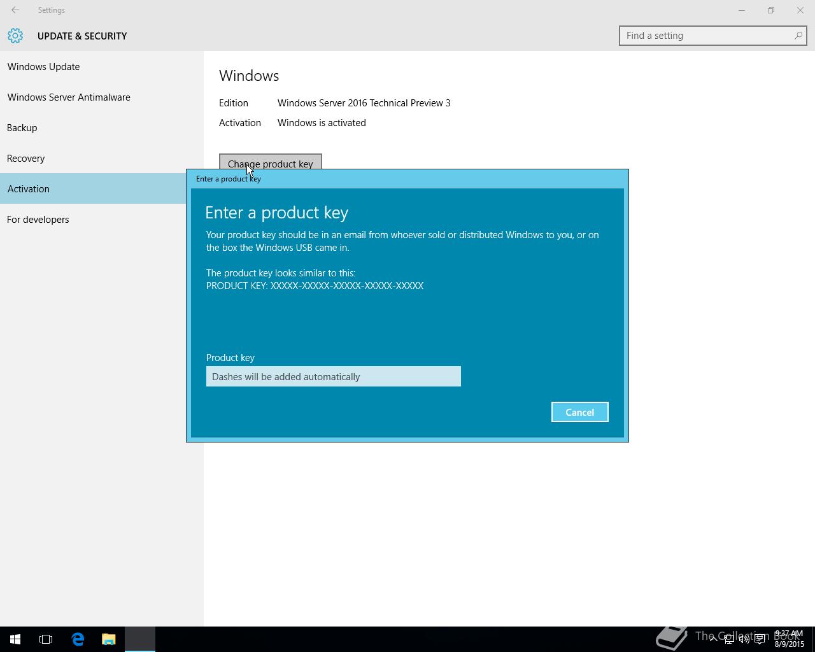
Task: Click the Product key input field
Action: (334, 376)
